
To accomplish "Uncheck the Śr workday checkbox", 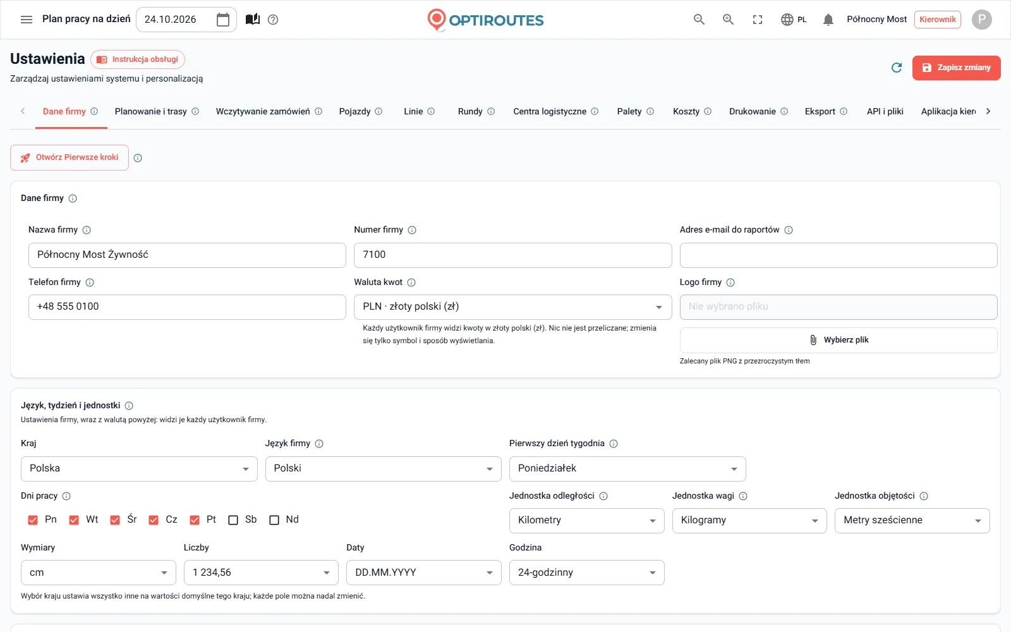I will 115,520.
